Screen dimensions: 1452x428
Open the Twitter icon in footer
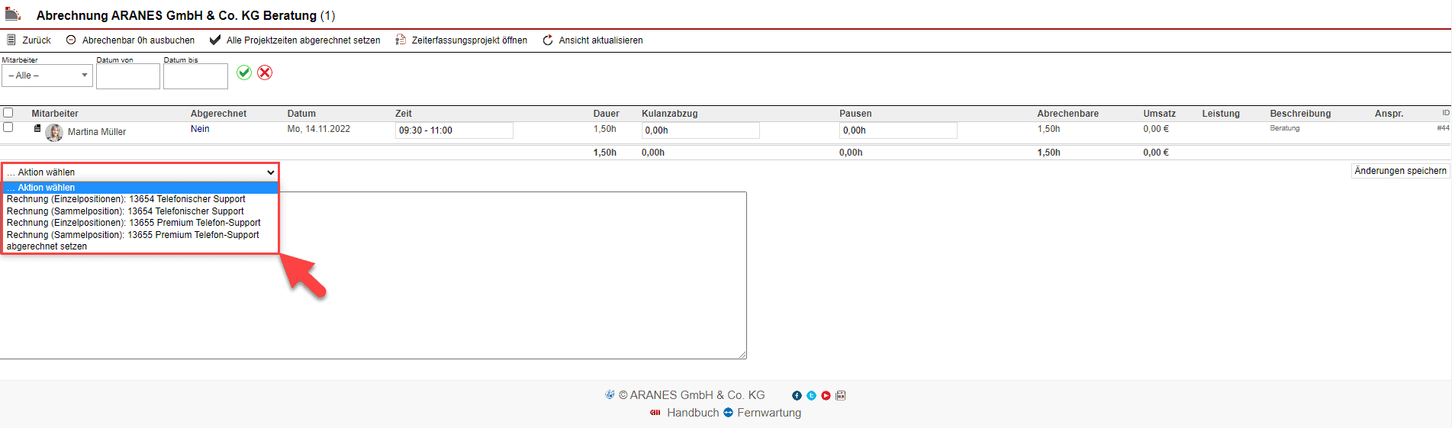(x=811, y=396)
